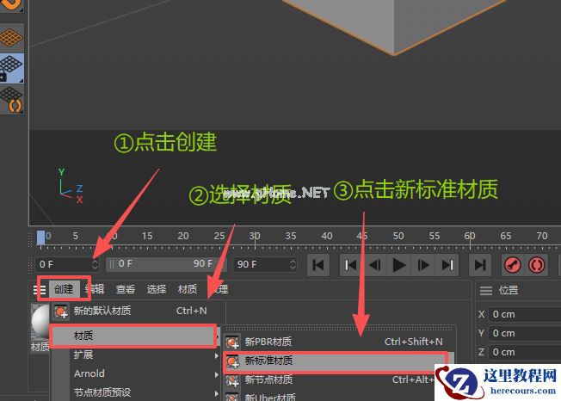Step back one frame
The height and width of the screenshot is (401, 561).
tap(375, 265)
